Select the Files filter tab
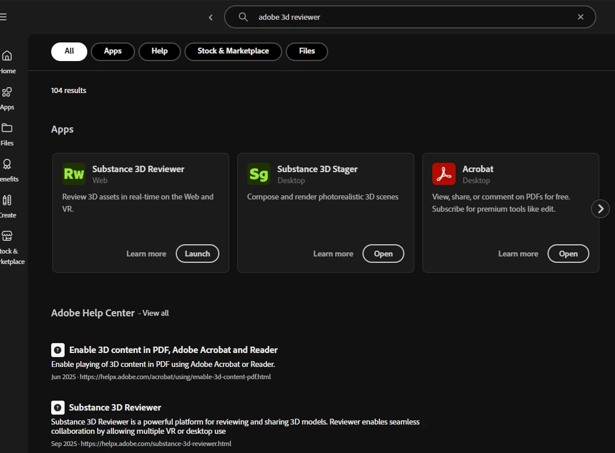This screenshot has width=615, height=453. click(307, 51)
